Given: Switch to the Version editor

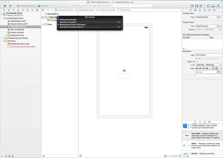Looking at the screenshot, I should (201, 6).
